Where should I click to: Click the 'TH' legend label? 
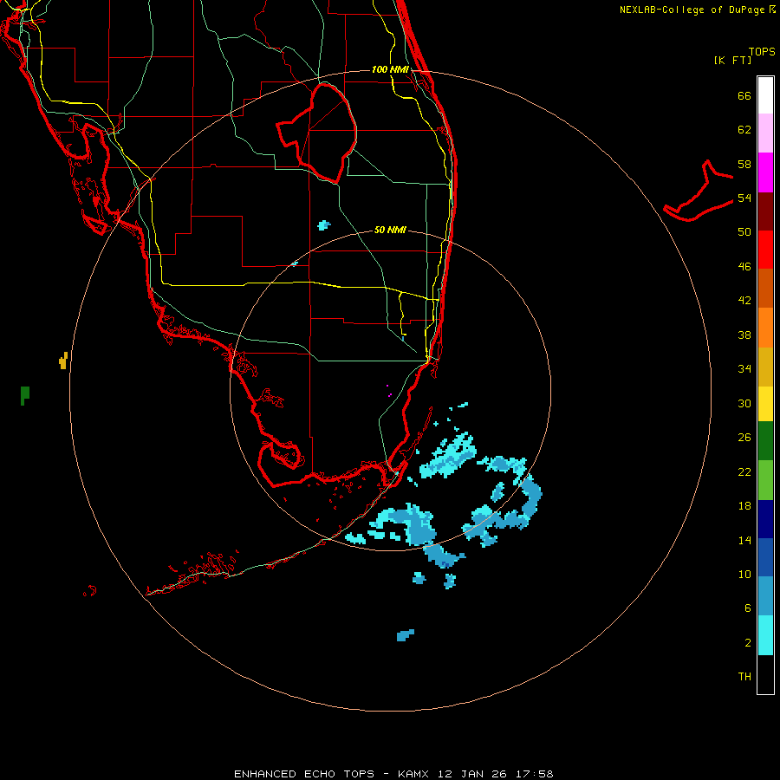point(744,677)
